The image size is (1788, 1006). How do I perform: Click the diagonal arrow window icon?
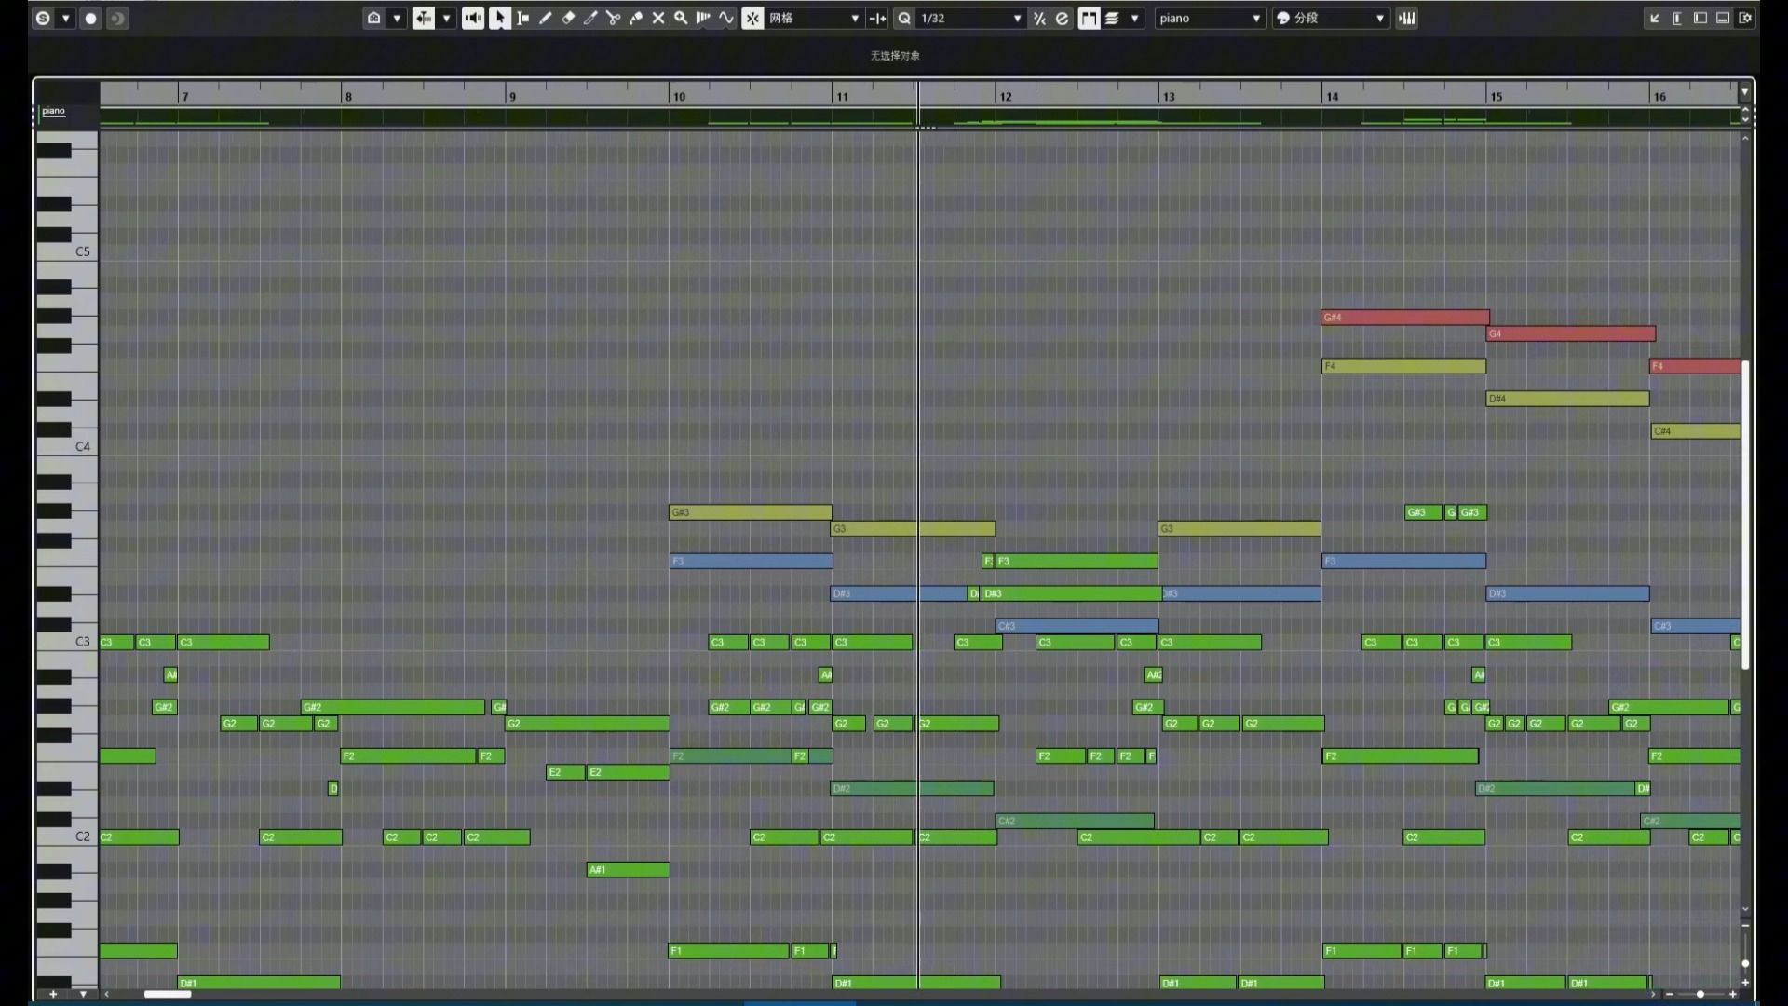pyautogui.click(x=1655, y=18)
